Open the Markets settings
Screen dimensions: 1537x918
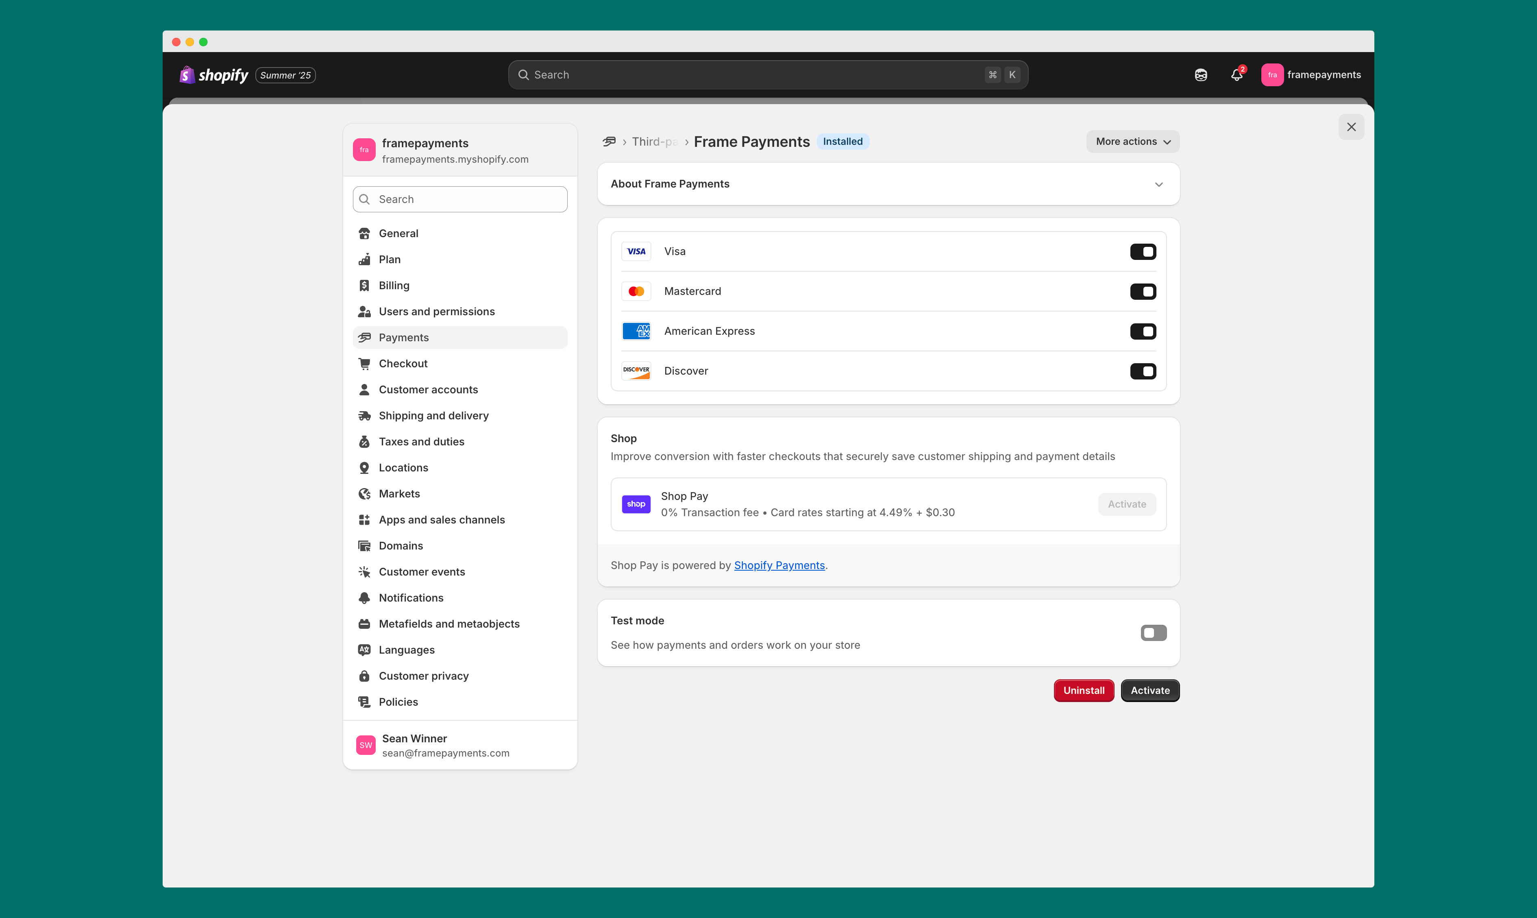pos(460,494)
